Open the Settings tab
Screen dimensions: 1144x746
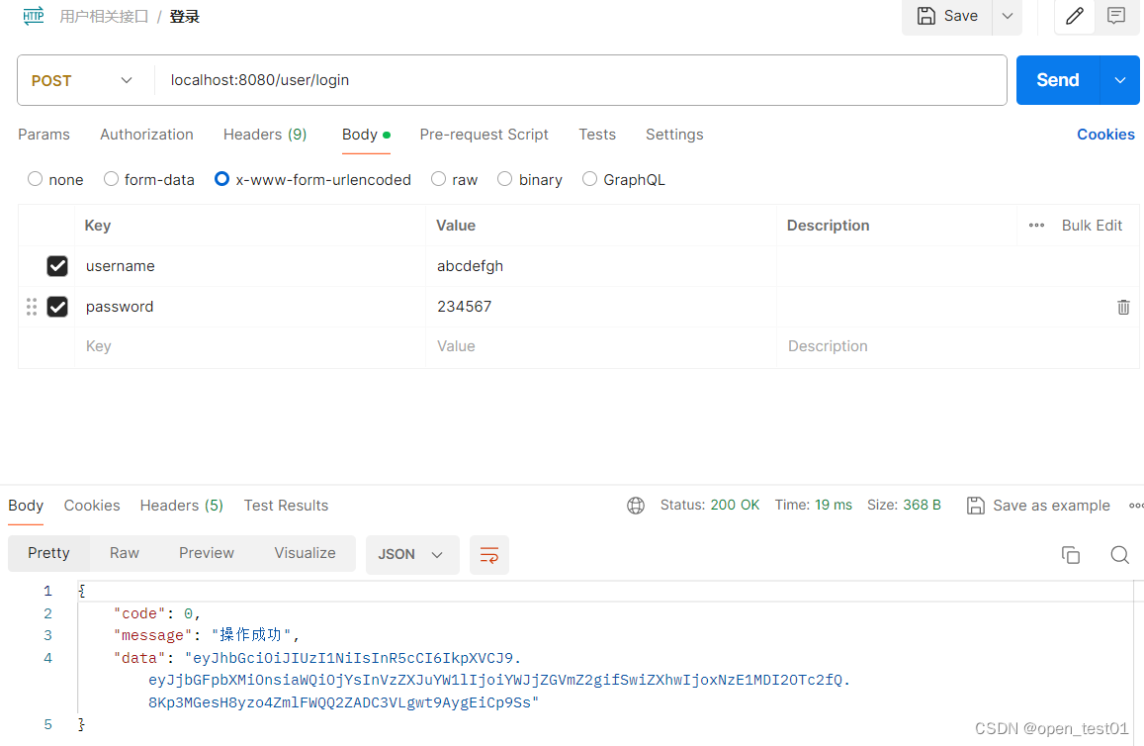(674, 135)
